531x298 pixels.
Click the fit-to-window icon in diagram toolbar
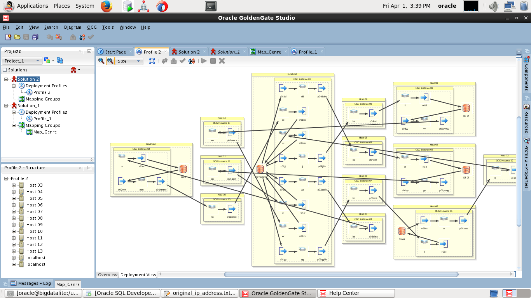(x=152, y=61)
